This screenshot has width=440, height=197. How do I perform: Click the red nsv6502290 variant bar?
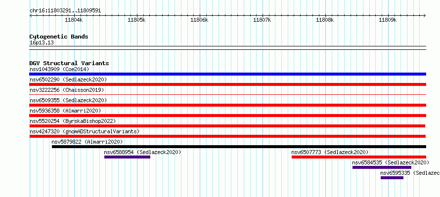(227, 84)
